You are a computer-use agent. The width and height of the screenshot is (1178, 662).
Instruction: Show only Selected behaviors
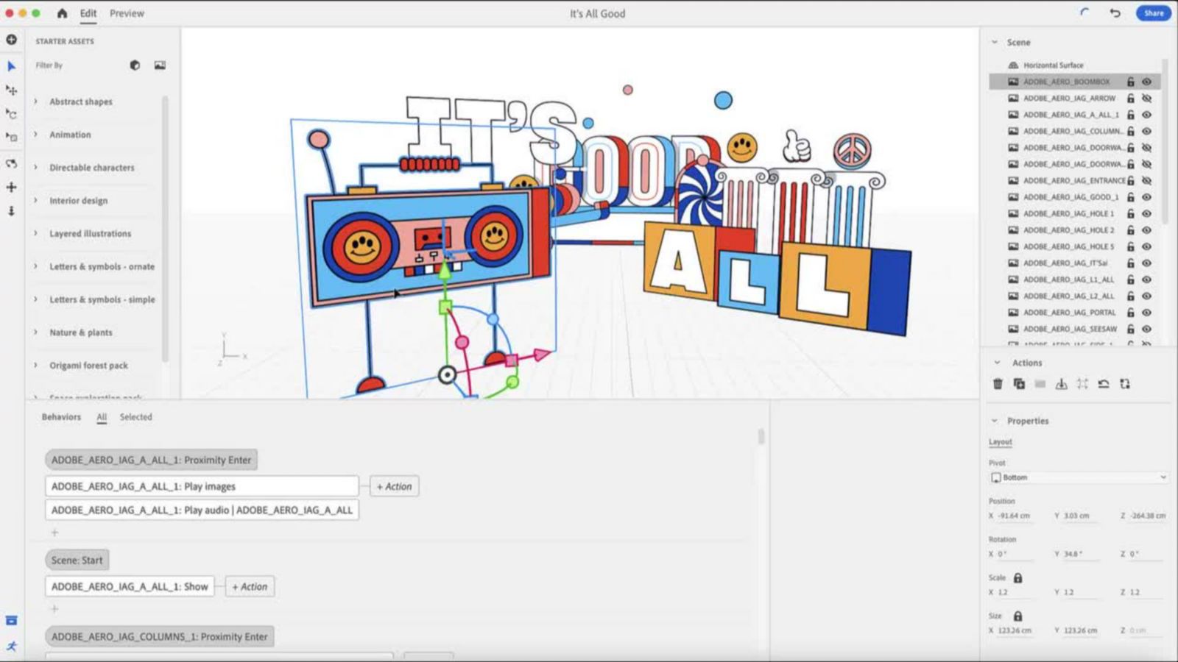(135, 417)
